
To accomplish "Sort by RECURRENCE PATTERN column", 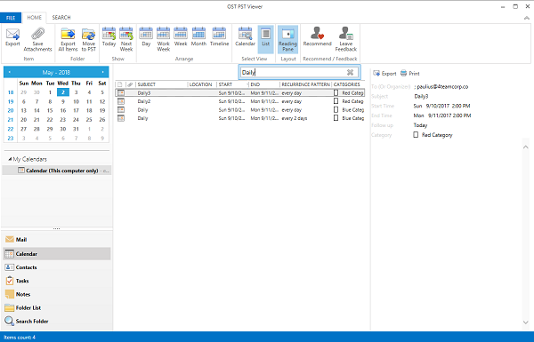I will 305,84.
